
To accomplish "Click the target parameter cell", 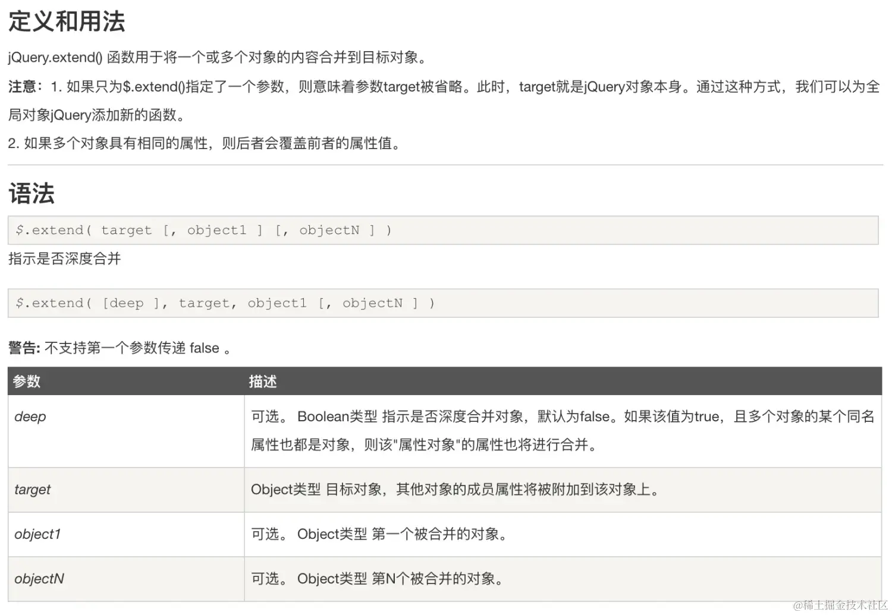I will [x=126, y=490].
